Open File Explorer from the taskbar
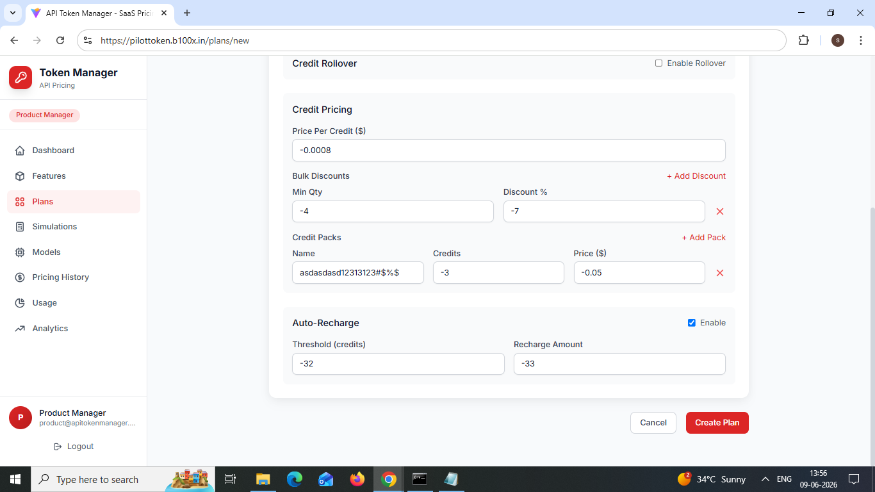The width and height of the screenshot is (875, 492). pyautogui.click(x=263, y=479)
